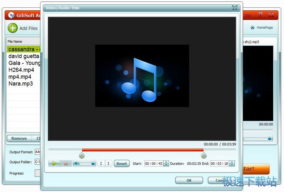The width and height of the screenshot is (284, 192).
Task: Click the Reset button
Action: [121, 163]
